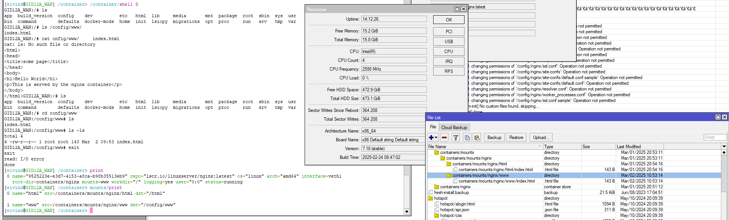
Task: Click the blue plus Add button
Action: click(431, 137)
